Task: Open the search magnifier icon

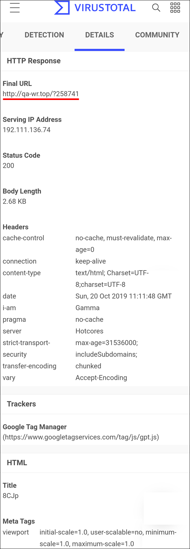Action: [156, 8]
